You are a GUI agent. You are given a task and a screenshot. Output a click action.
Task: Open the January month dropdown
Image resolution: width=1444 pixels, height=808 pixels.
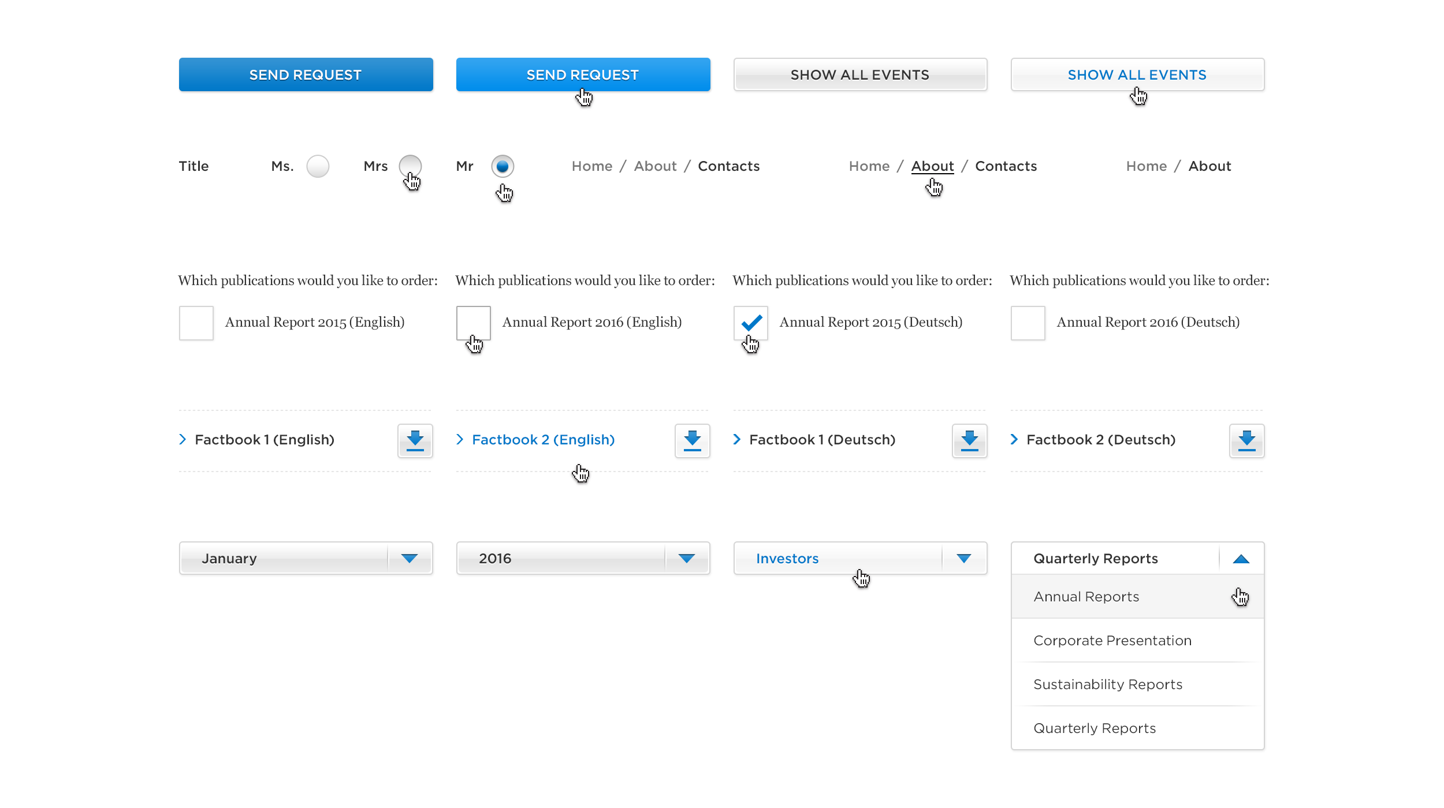(306, 558)
